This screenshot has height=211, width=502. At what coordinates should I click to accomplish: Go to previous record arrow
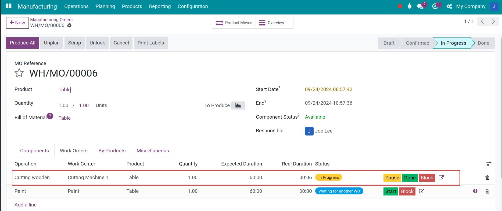[x=482, y=21]
